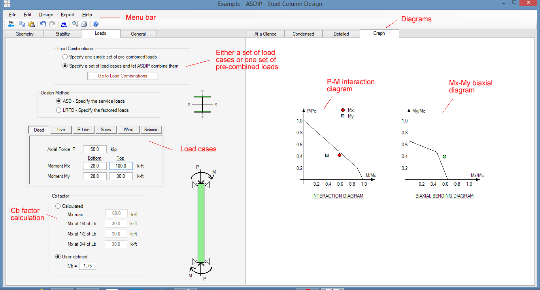The width and height of the screenshot is (540, 290).
Task: Undo the last change via toolbar
Action: [x=43, y=24]
